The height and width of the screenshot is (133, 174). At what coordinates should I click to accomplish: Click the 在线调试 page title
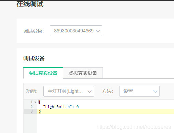click(30, 4)
